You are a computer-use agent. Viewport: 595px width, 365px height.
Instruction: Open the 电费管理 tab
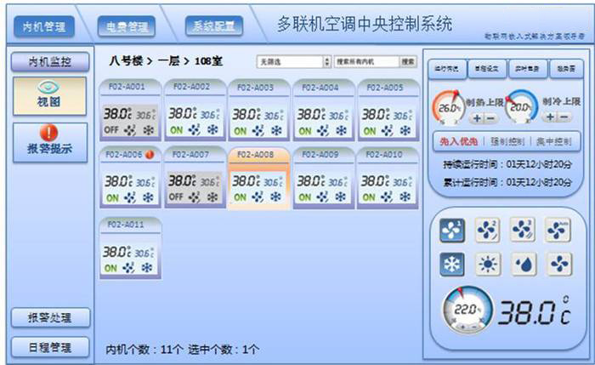pyautogui.click(x=126, y=27)
